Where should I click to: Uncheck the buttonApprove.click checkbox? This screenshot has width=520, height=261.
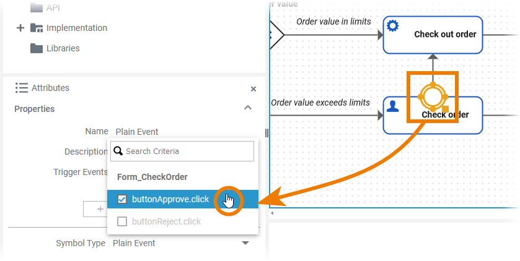click(x=122, y=199)
